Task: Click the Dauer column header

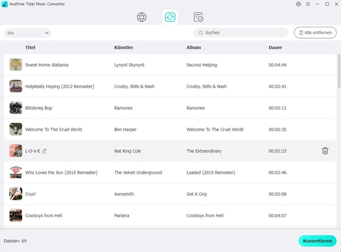Action: 275,47
